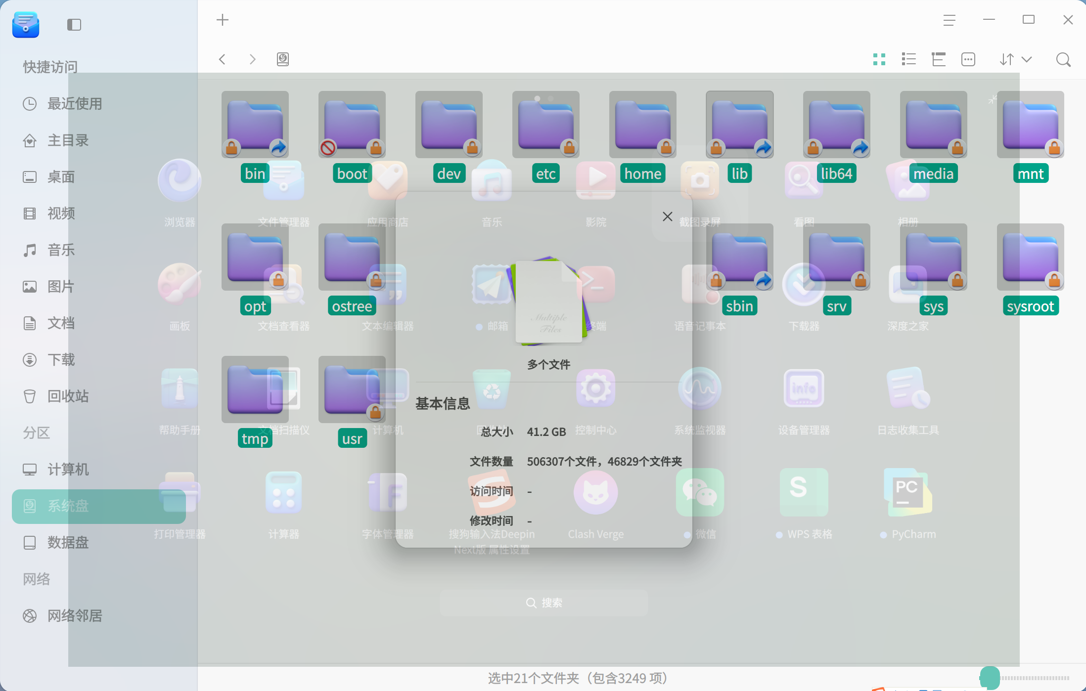Screen dimensions: 1086x691
Task: Click the launcher 搜索 search field
Action: [x=544, y=603]
